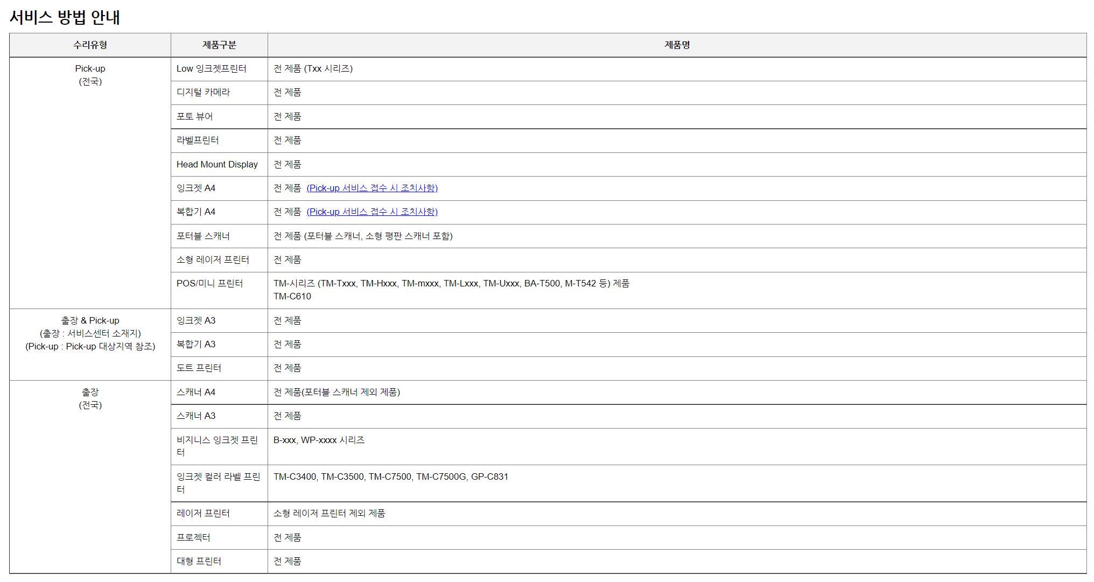1094x582 pixels.
Task: Click the TM-C610 product text
Action: [292, 296]
